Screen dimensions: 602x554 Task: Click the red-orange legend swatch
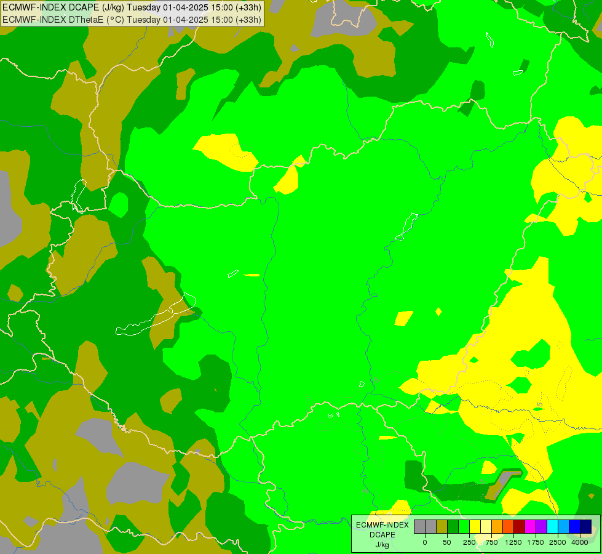click(x=508, y=526)
